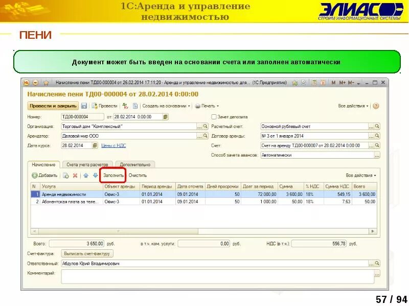Click the Договор аренды ellipsis select button
This screenshot has height=306, width=409.
click(371, 136)
